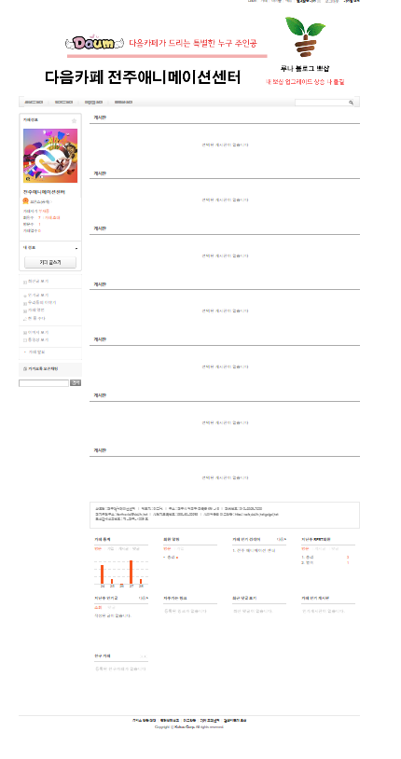Open the 카페 앨범 board in the sidebar
The image size is (401, 759).
click(36, 310)
